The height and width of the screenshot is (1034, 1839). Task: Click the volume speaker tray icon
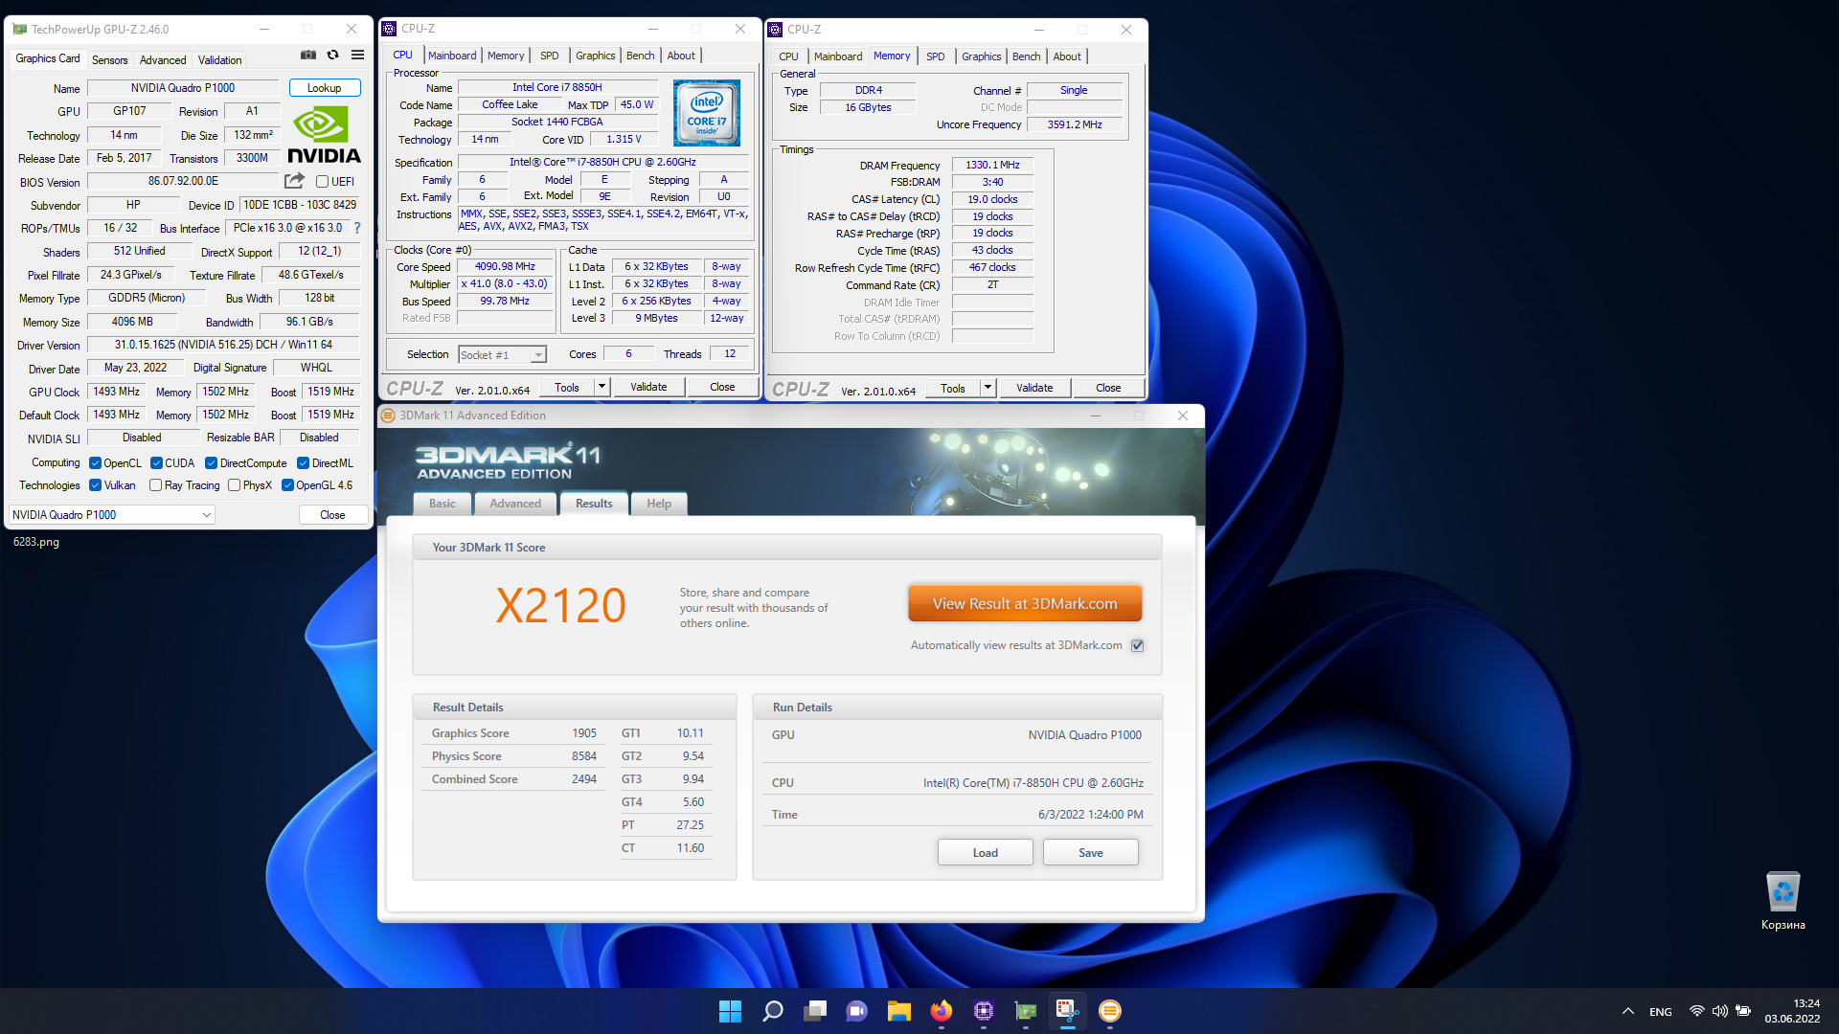pos(1720,1011)
